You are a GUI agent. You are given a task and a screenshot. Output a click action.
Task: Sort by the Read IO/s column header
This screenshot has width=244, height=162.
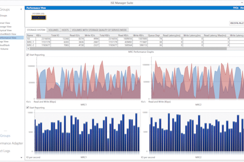coord(77,35)
